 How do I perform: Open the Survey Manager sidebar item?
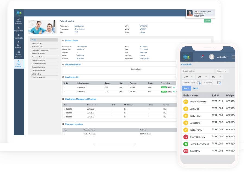coord(18,54)
